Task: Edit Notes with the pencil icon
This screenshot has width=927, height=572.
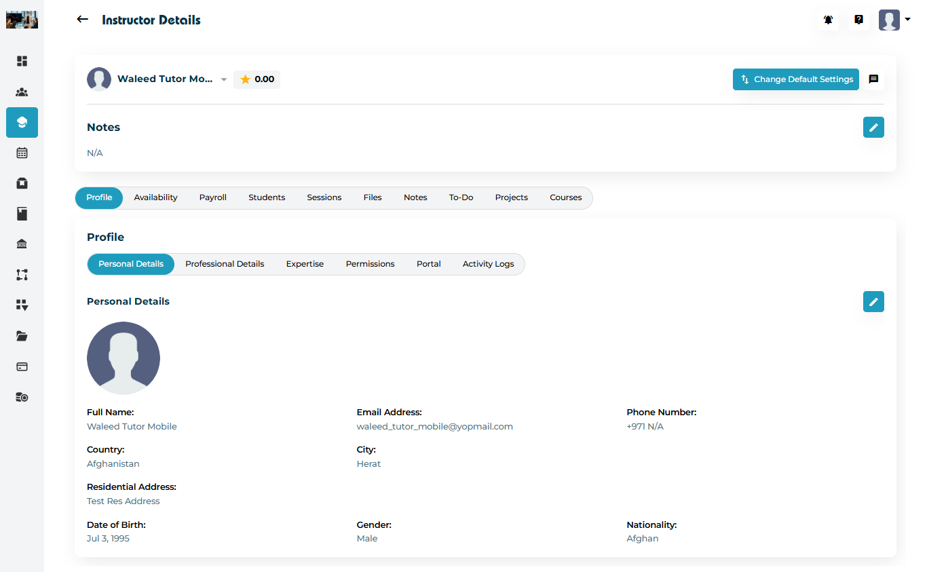Action: click(873, 128)
